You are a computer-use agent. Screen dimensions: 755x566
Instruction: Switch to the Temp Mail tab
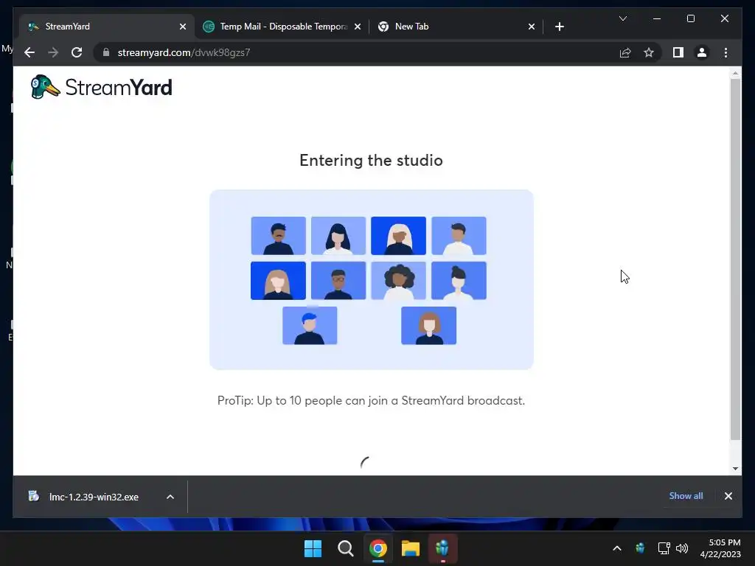pyautogui.click(x=284, y=27)
